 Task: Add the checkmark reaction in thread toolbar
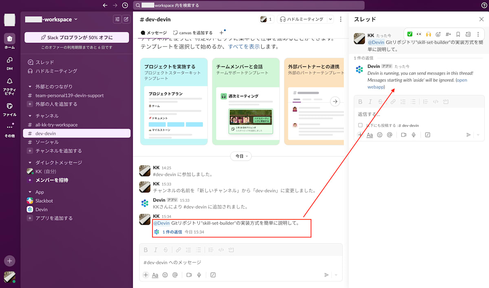(x=410, y=34)
